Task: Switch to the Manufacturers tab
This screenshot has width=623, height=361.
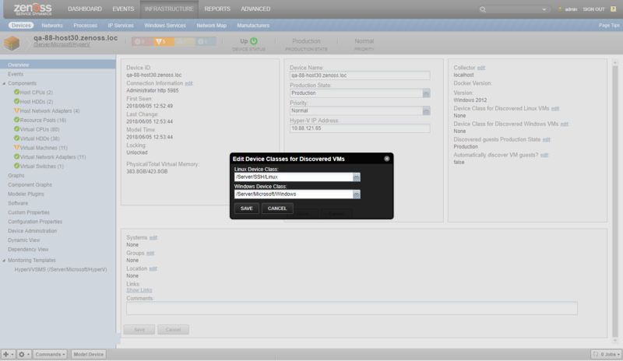Action: tap(253, 26)
